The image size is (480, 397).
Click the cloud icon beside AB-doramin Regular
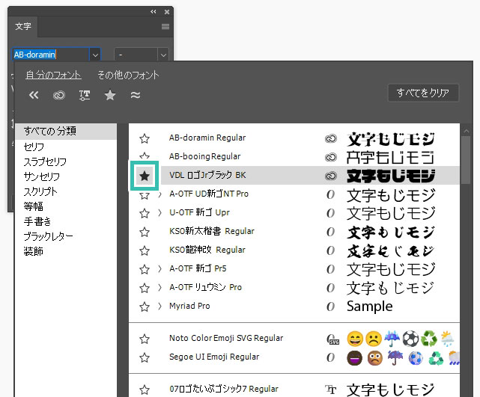coord(329,138)
